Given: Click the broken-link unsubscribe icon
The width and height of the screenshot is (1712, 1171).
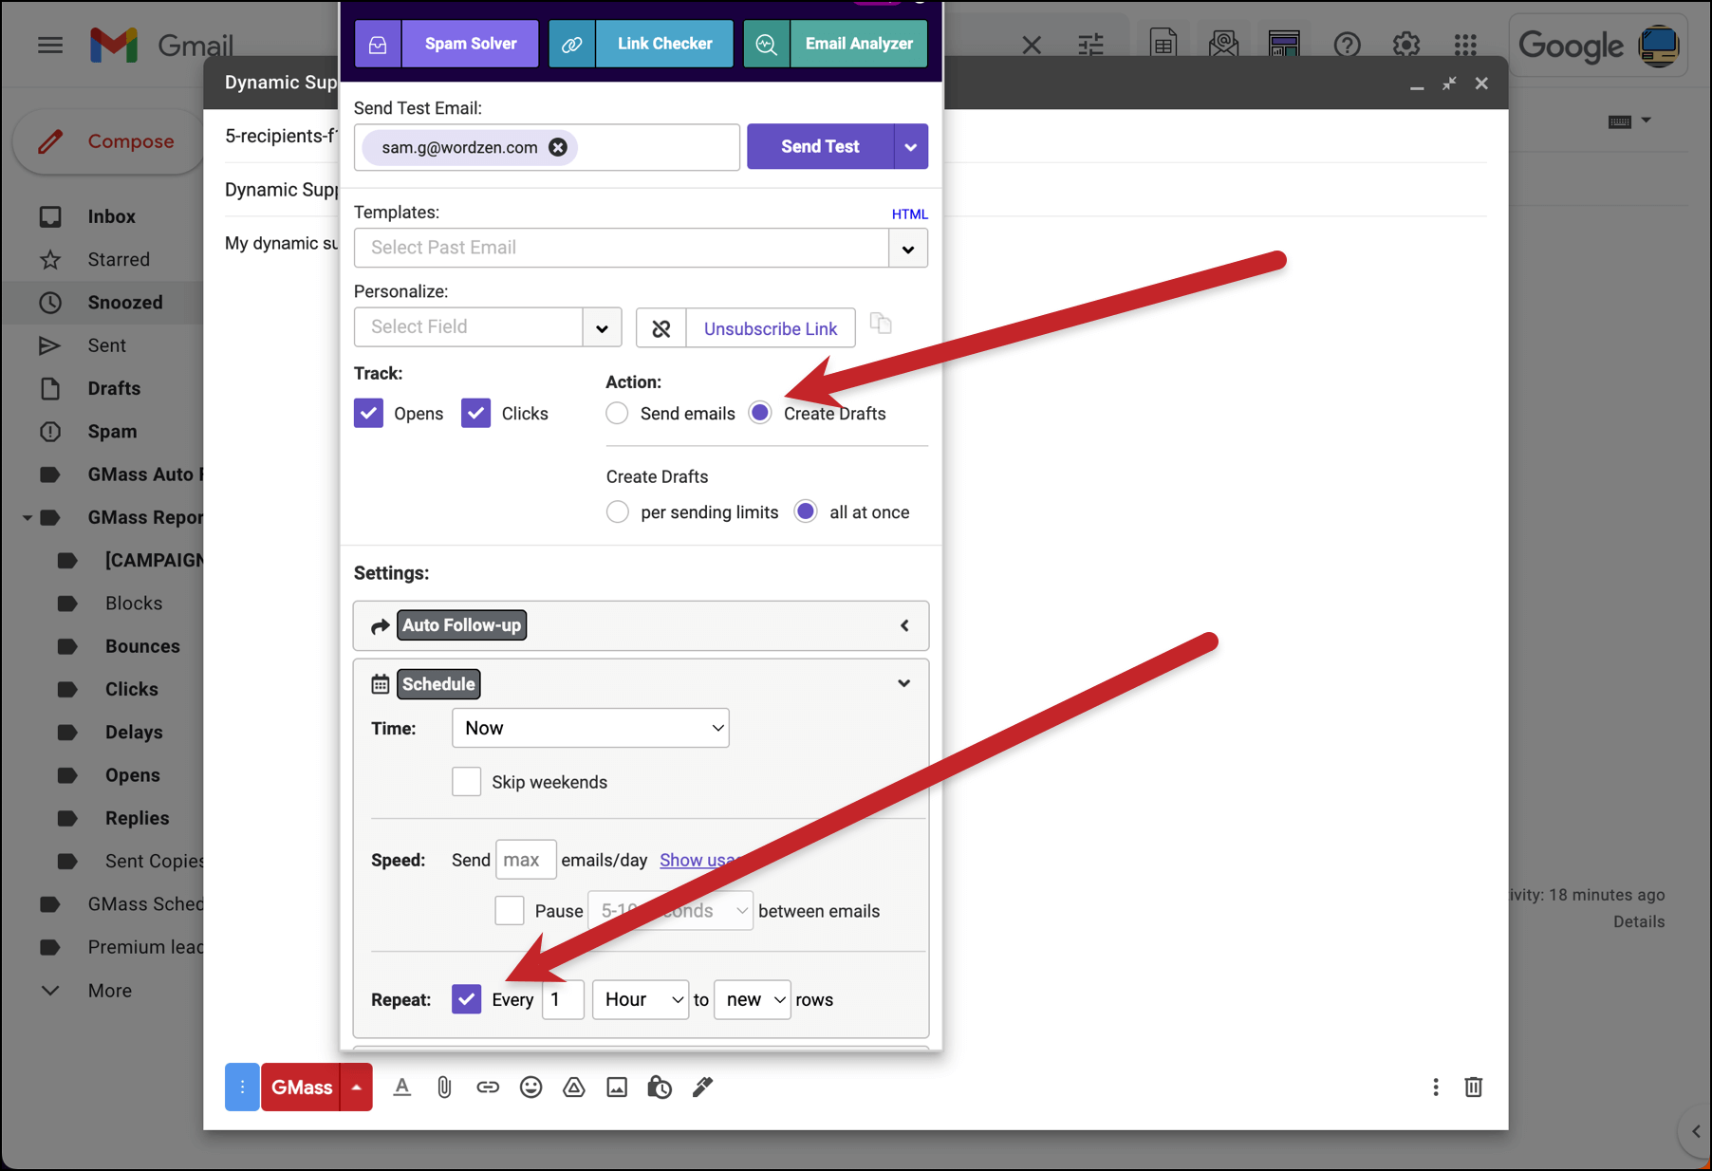Looking at the screenshot, I should 661,328.
